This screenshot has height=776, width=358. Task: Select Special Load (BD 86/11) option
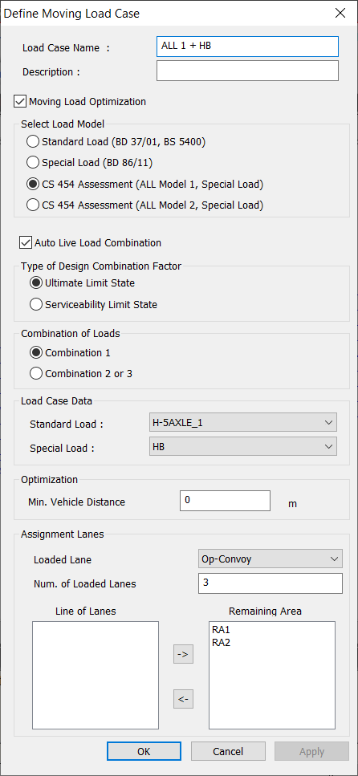tap(33, 162)
